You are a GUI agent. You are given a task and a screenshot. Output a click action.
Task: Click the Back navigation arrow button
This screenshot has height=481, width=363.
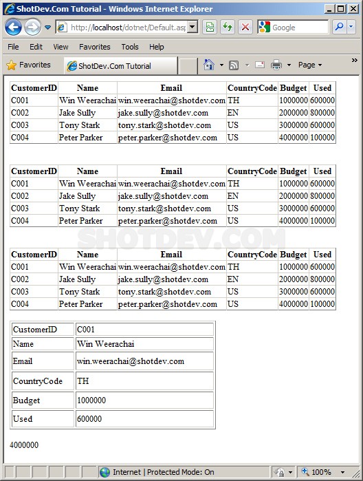(13, 28)
